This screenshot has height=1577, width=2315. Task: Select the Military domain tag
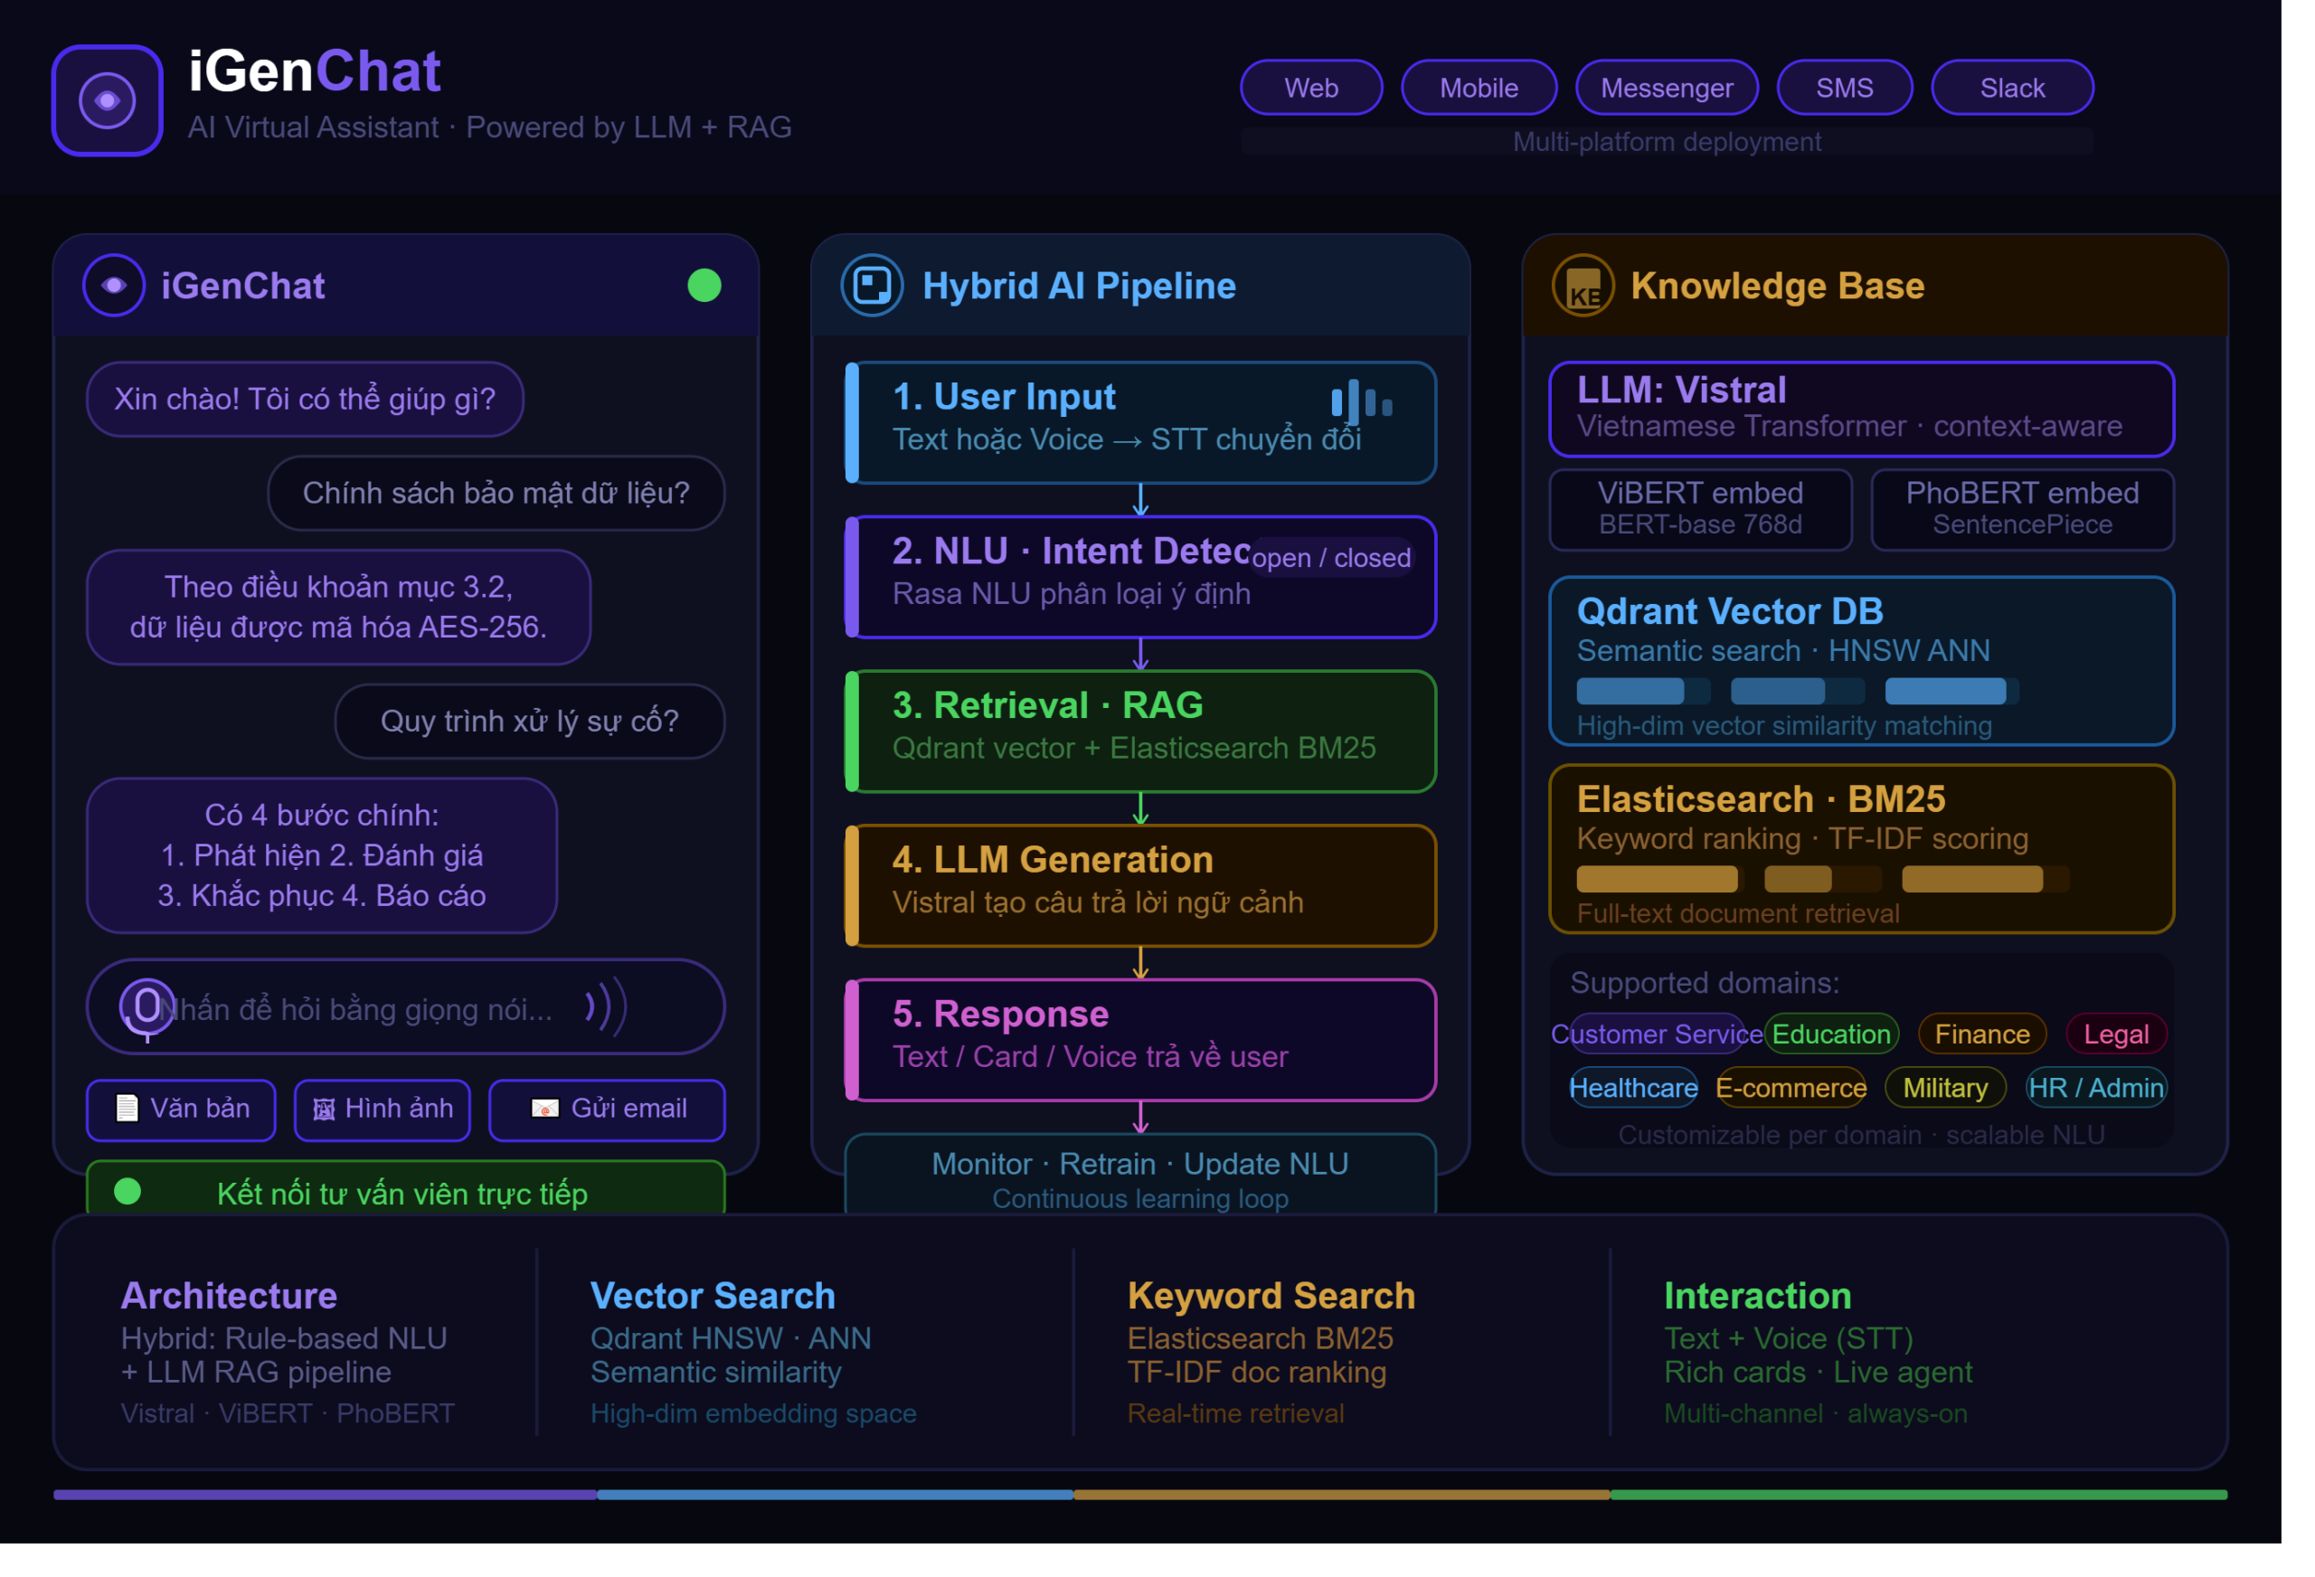[x=1946, y=1089]
